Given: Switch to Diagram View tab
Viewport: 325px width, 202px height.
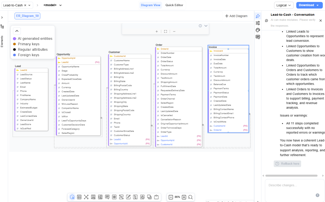Looking at the screenshot, I should tap(151, 5).
